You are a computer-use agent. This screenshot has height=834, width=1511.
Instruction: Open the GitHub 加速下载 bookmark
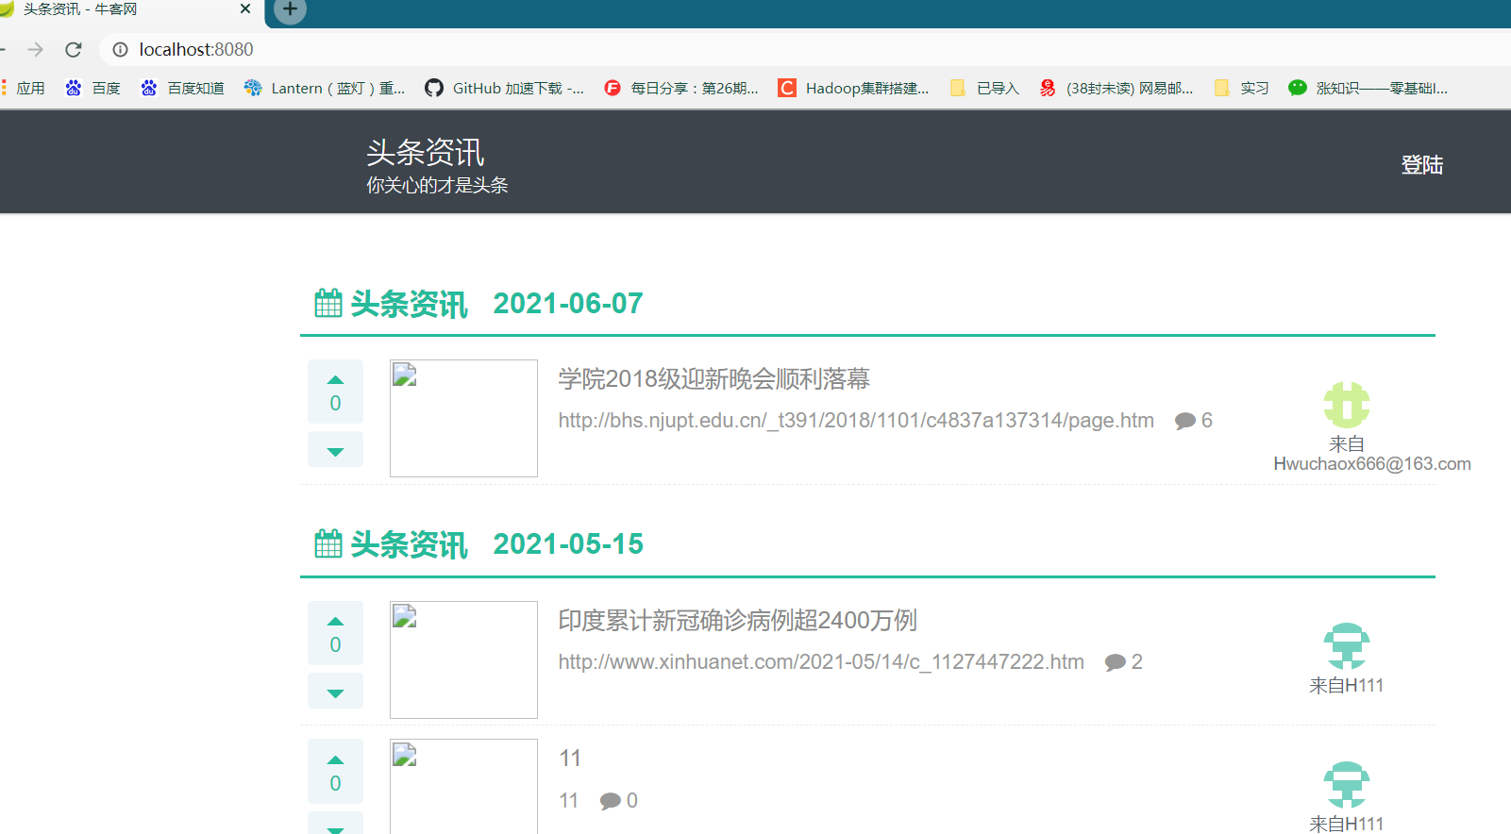[x=505, y=88]
